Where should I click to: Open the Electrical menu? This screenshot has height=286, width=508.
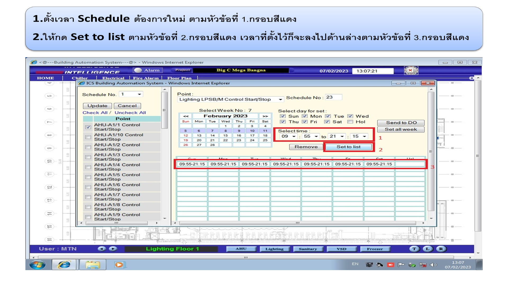tap(113, 78)
